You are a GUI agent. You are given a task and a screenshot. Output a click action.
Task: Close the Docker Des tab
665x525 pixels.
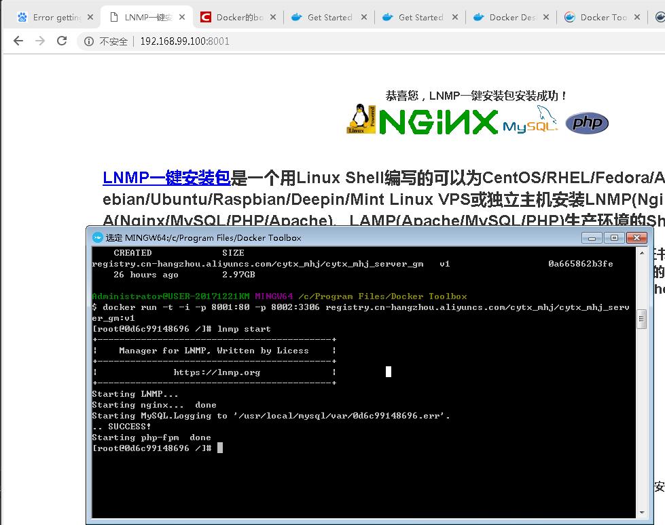coord(546,18)
